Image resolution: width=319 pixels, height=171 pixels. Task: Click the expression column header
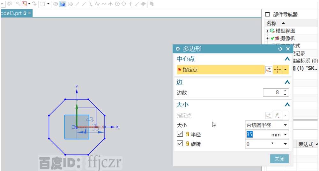click(306, 144)
